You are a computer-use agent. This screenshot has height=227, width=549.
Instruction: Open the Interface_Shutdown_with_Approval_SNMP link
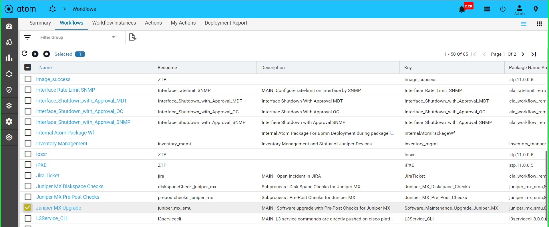(83, 122)
